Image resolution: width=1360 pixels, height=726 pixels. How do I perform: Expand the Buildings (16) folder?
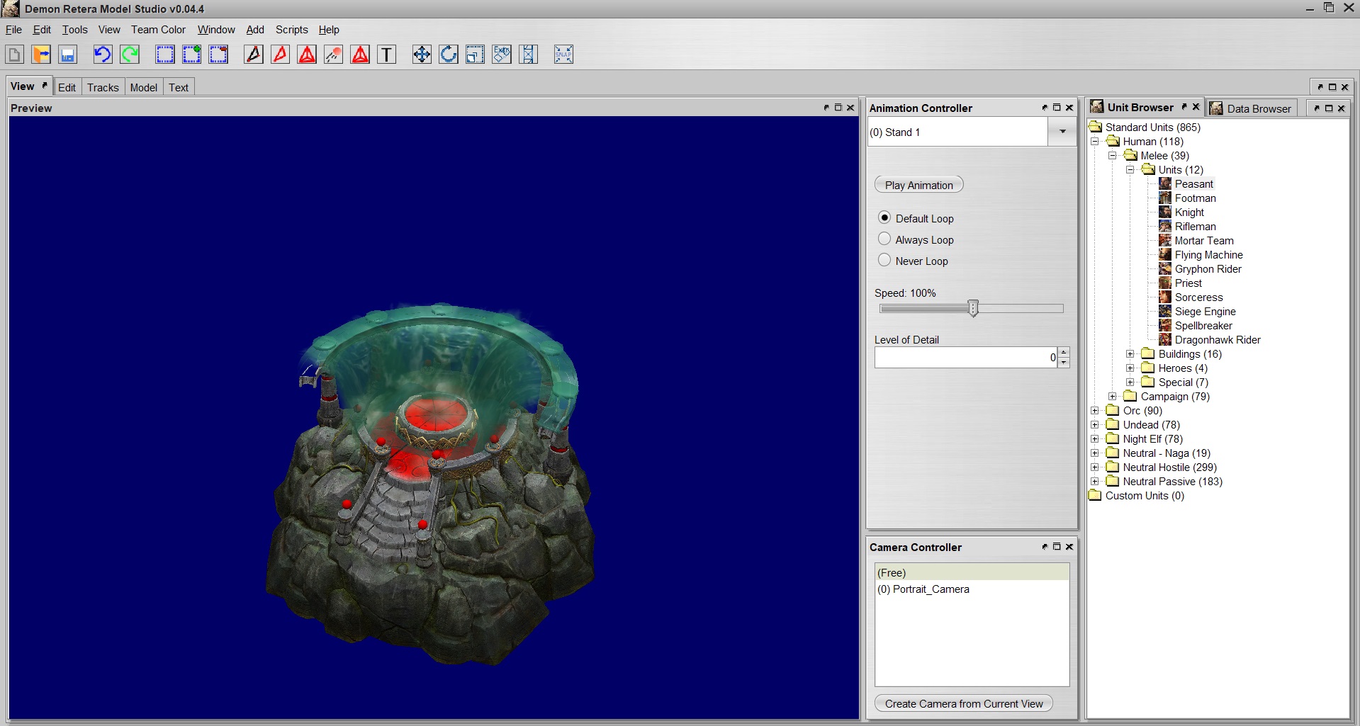coord(1130,354)
